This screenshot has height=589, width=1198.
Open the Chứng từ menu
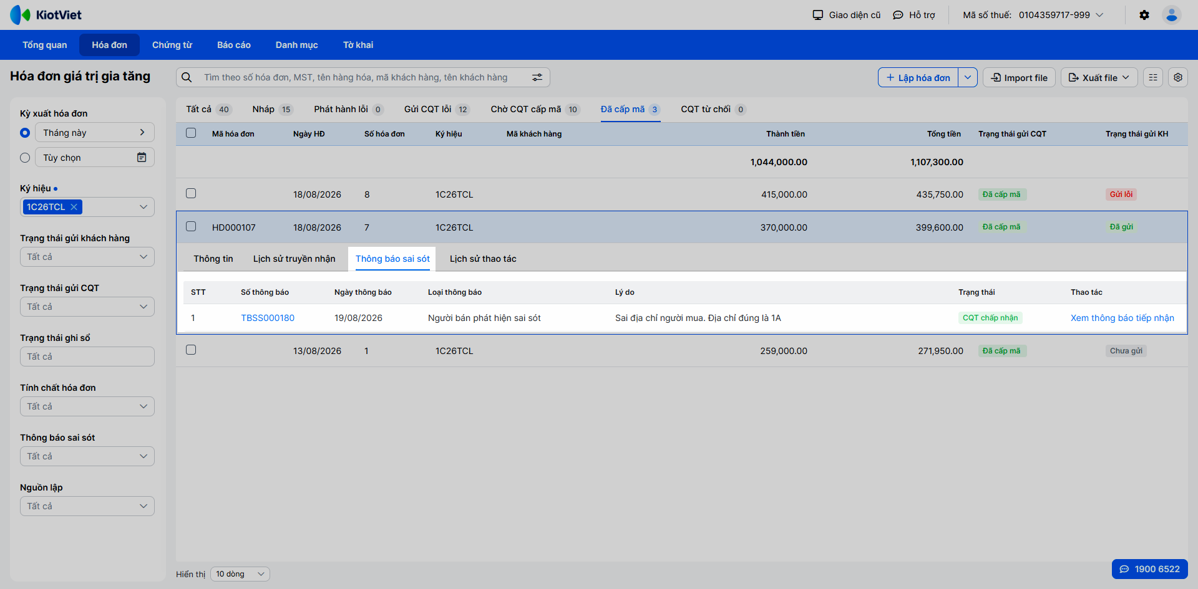172,45
